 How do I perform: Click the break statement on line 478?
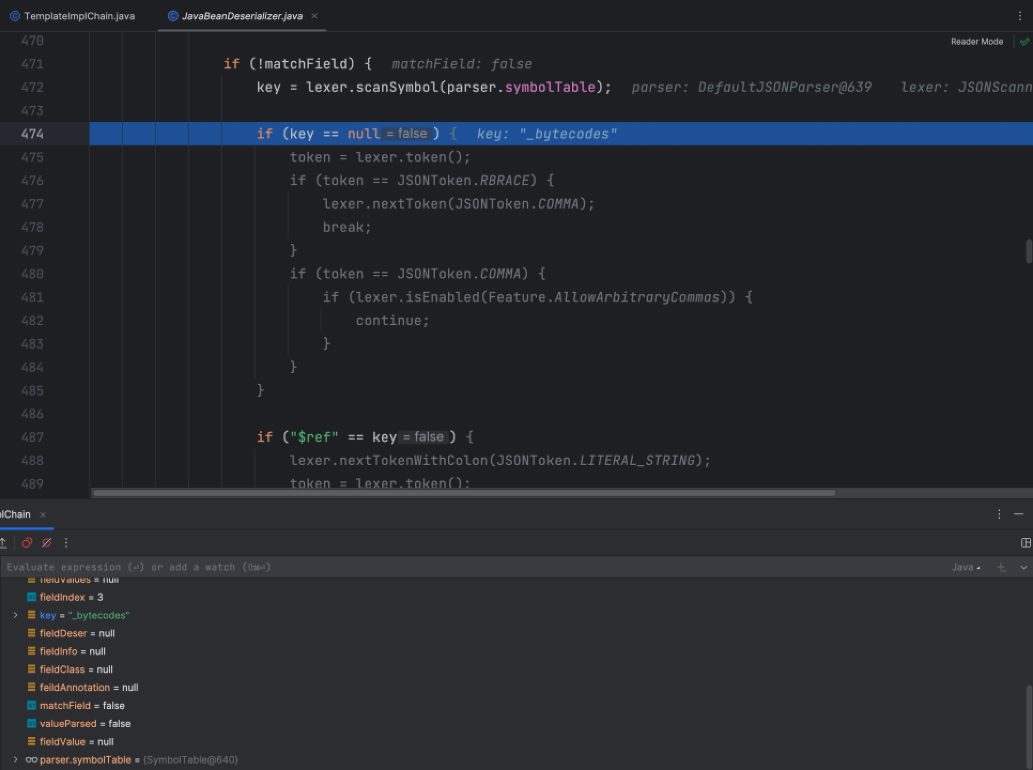346,227
